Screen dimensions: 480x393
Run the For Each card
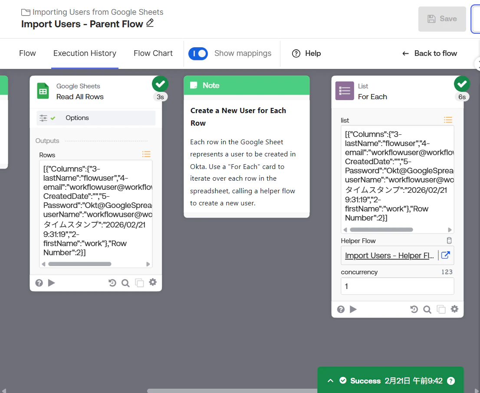click(x=353, y=309)
